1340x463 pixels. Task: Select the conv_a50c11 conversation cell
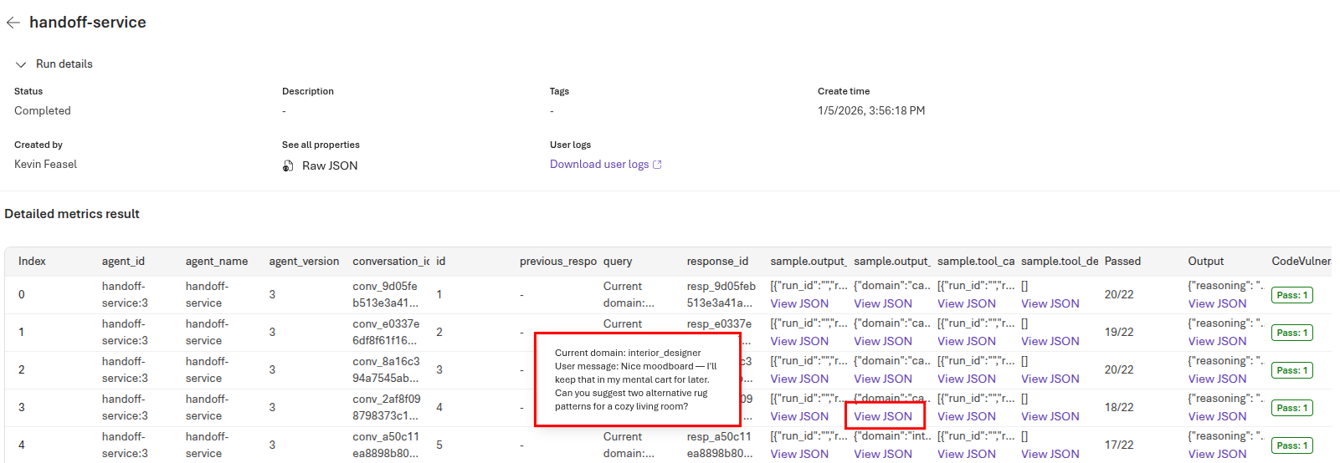[386, 445]
